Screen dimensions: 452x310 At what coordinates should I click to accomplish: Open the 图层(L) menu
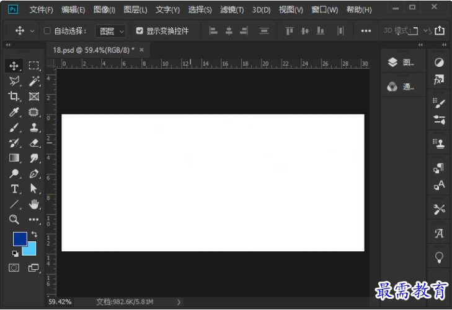135,10
